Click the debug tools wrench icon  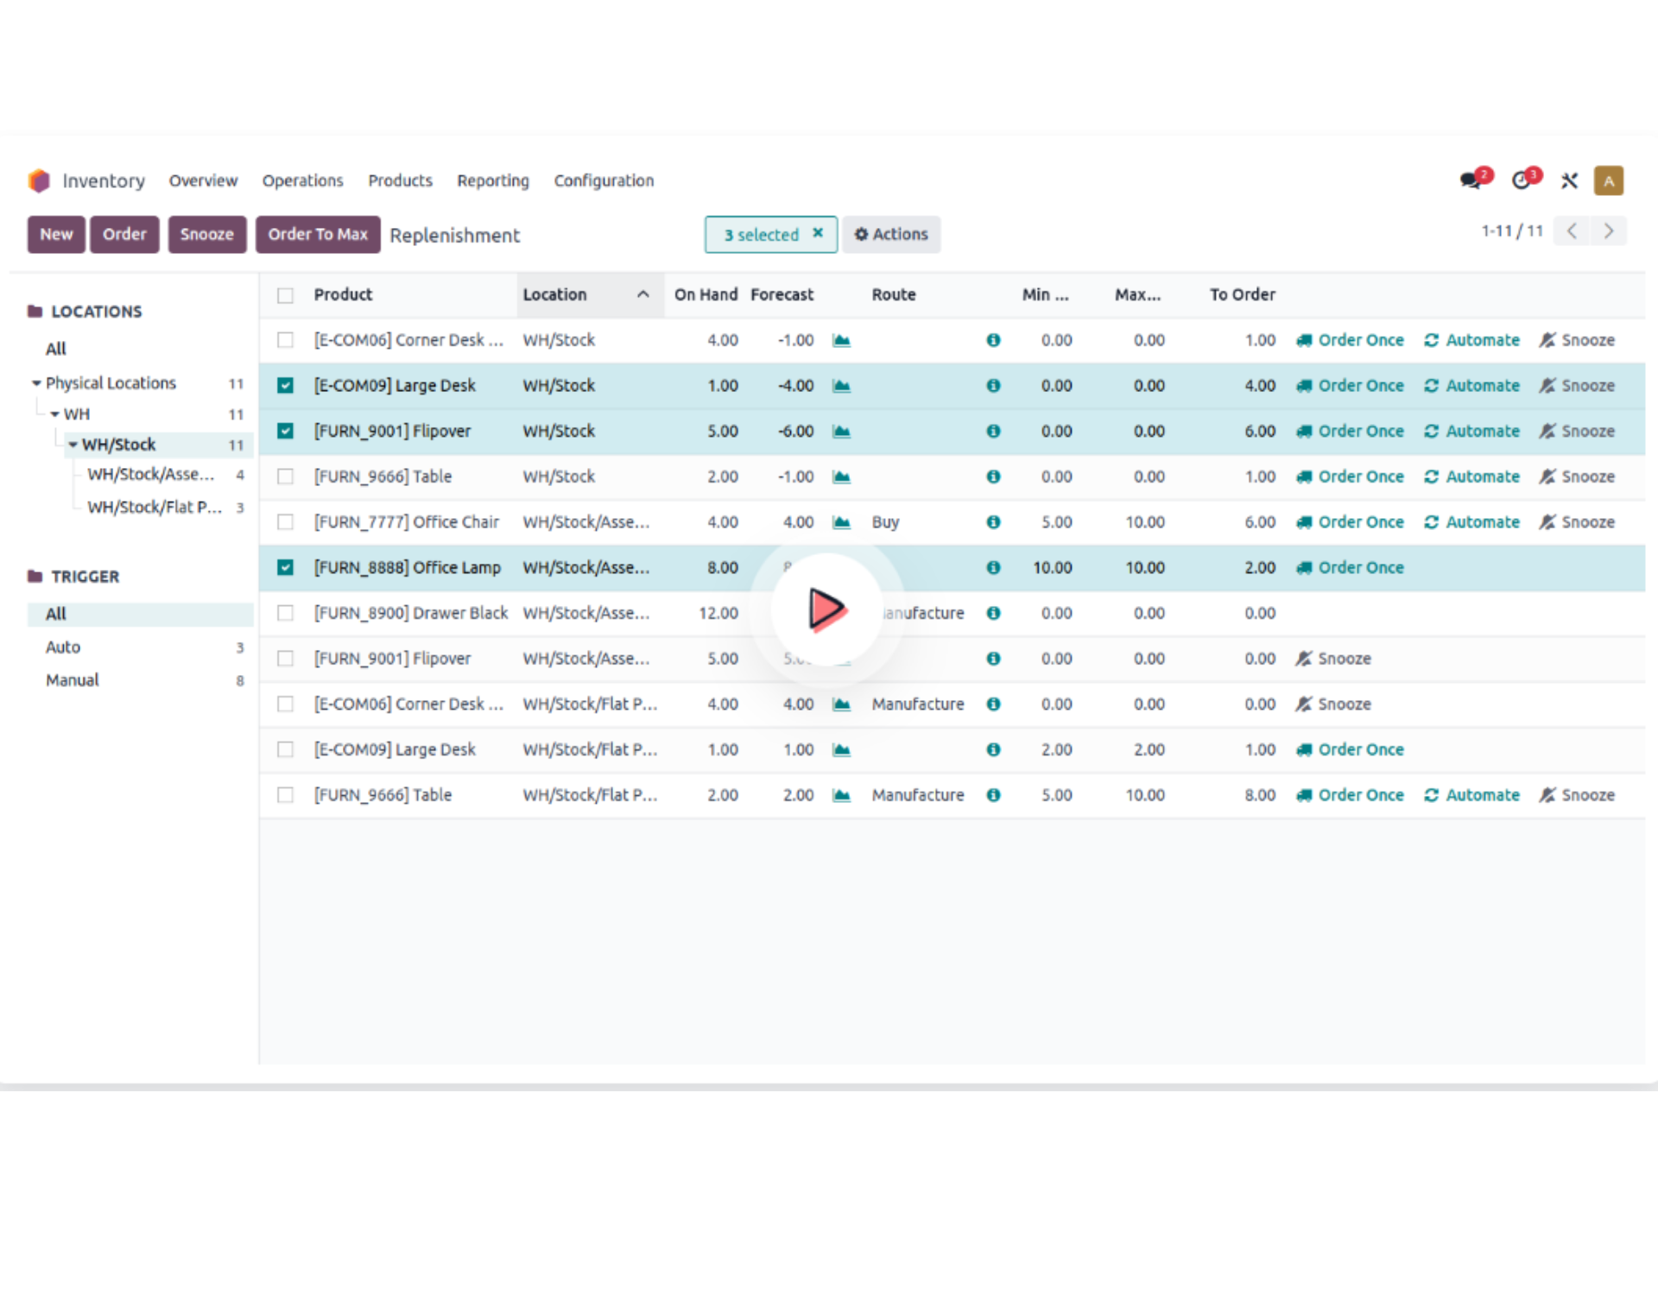pyautogui.click(x=1569, y=180)
